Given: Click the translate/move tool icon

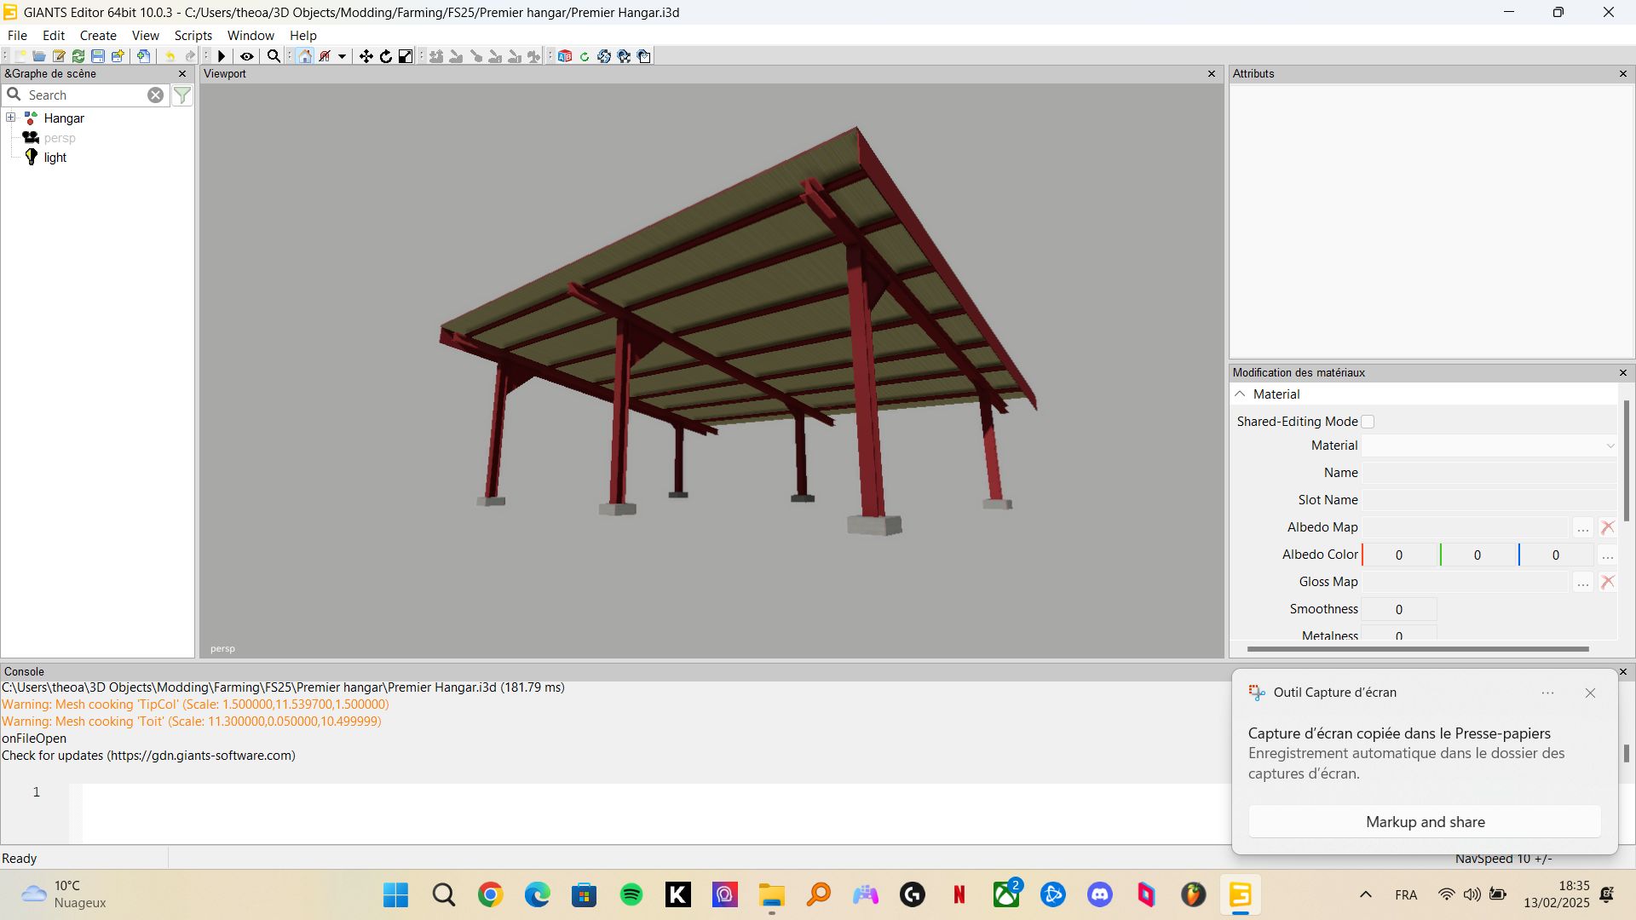Looking at the screenshot, I should (x=366, y=56).
